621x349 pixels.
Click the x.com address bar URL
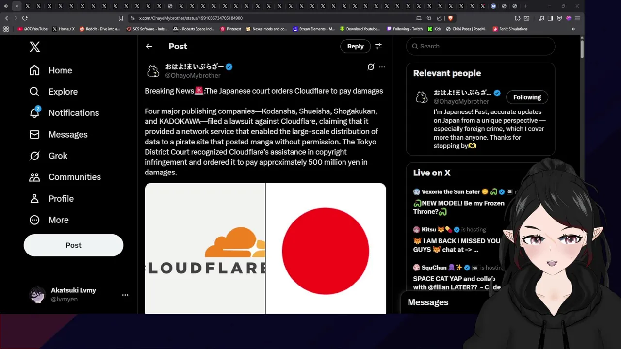click(191, 18)
